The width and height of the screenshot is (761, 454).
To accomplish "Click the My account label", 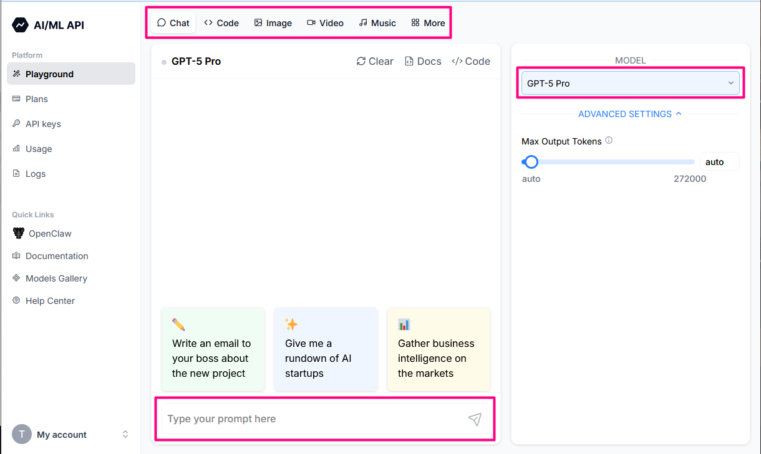I will [62, 435].
